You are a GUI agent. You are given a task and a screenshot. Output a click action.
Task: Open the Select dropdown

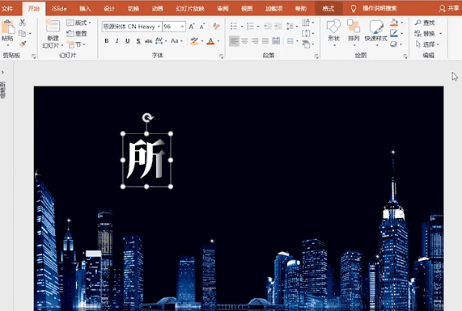(426, 44)
